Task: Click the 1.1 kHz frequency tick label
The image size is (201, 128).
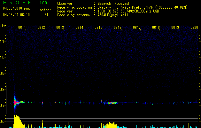Action: click(x=3, y=42)
